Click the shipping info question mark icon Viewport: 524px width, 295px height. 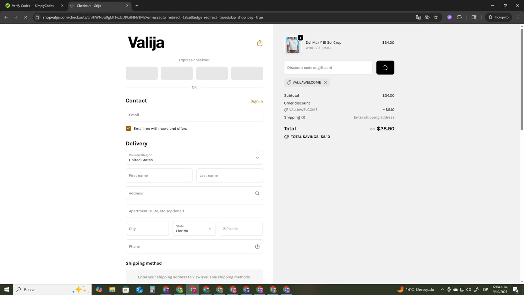303,117
